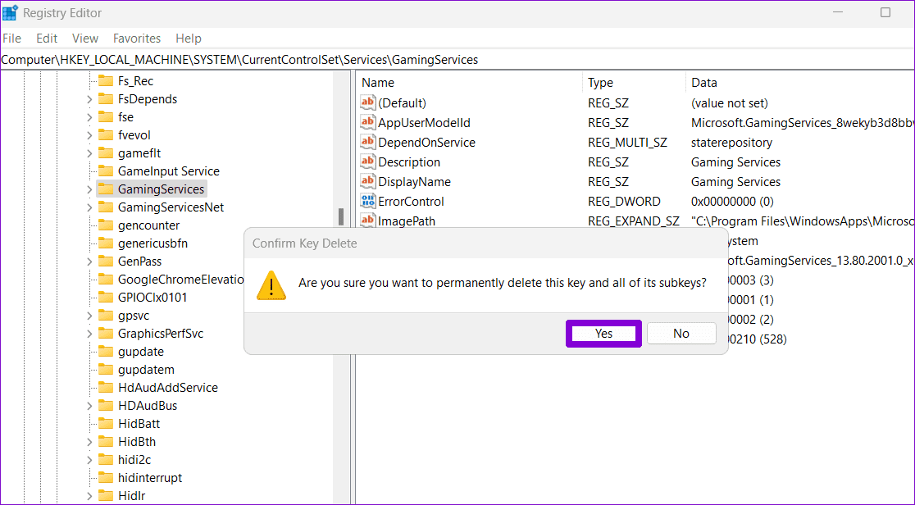Click the ab icon next to ImagePath
This screenshot has height=505, width=915.
[366, 221]
